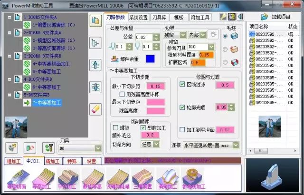This screenshot has height=195, width=304.
Task: Open the 设置 bottom tab
Action: coord(92,161)
